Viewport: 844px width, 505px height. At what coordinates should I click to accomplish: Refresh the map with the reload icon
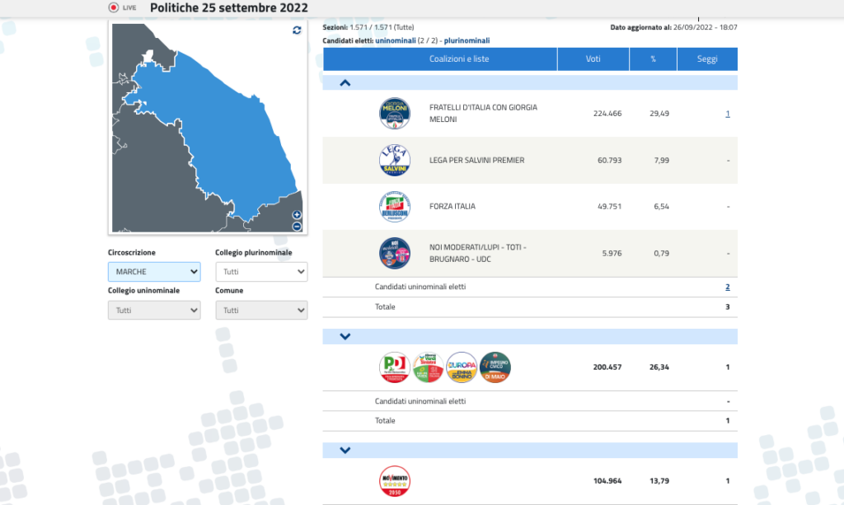point(297,30)
